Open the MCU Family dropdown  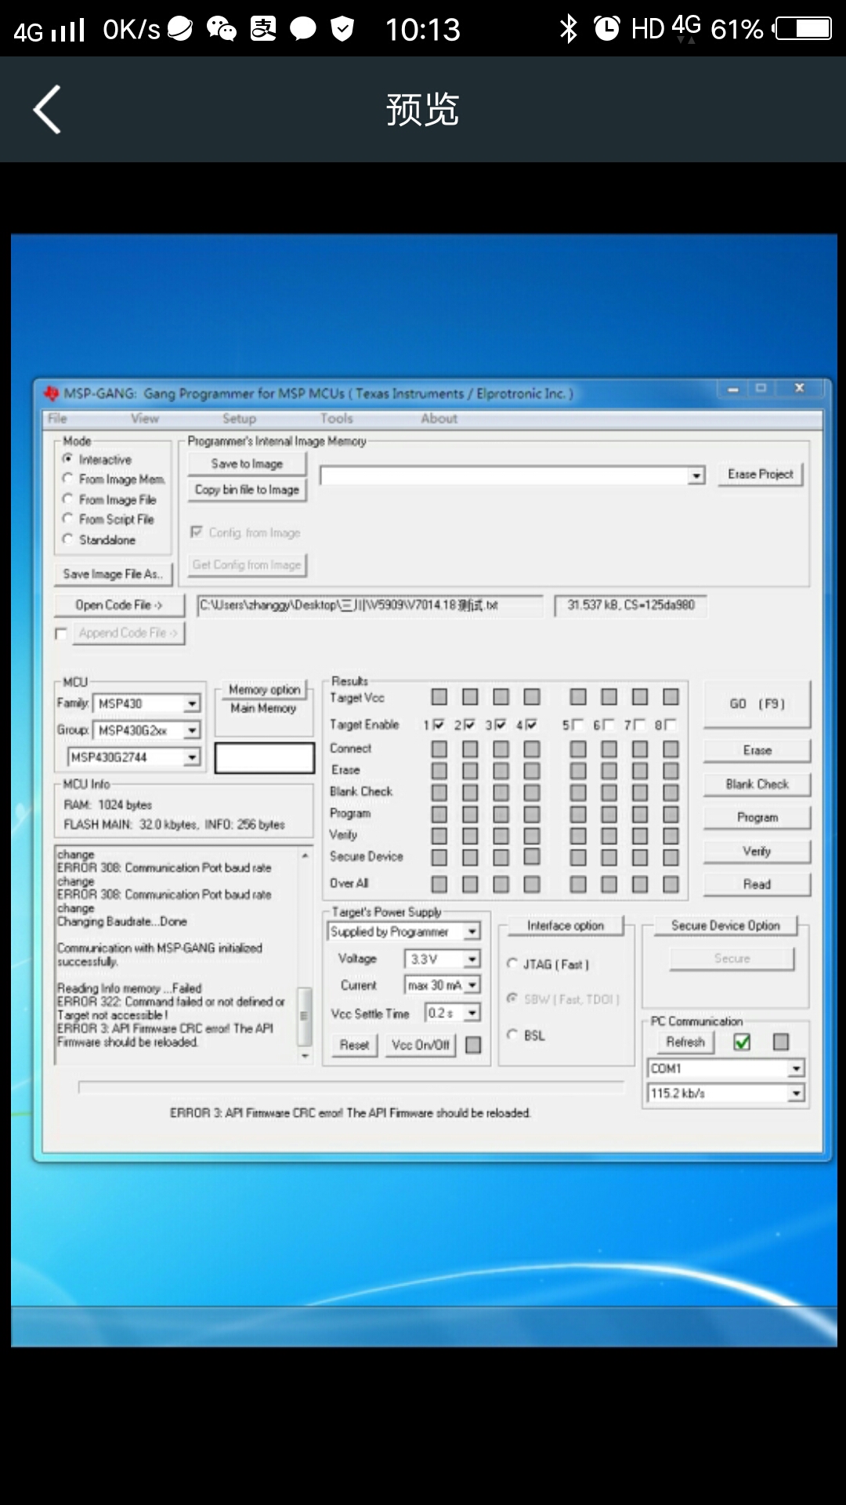(192, 704)
